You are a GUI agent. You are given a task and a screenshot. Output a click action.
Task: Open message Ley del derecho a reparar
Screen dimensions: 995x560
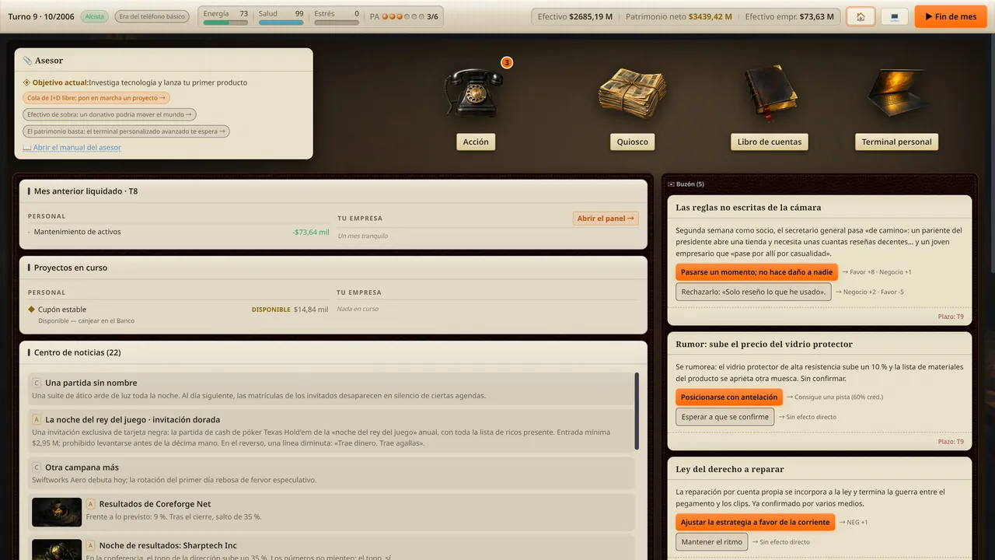[x=730, y=469]
